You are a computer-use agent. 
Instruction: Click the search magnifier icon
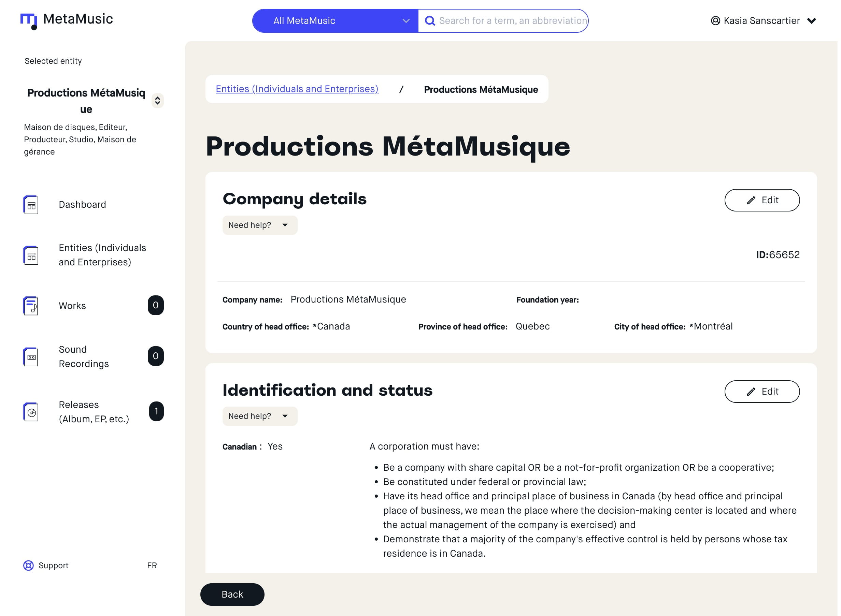pyautogui.click(x=430, y=21)
